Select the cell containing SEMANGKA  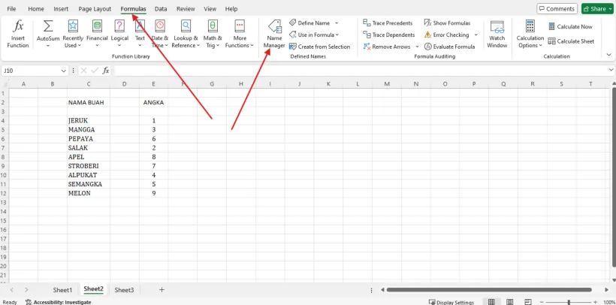pos(89,184)
